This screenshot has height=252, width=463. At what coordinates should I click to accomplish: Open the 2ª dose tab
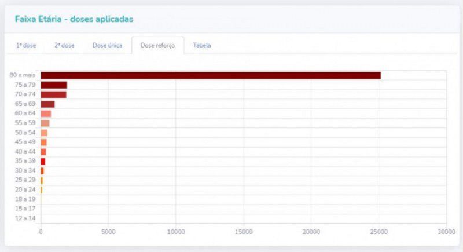coord(64,45)
